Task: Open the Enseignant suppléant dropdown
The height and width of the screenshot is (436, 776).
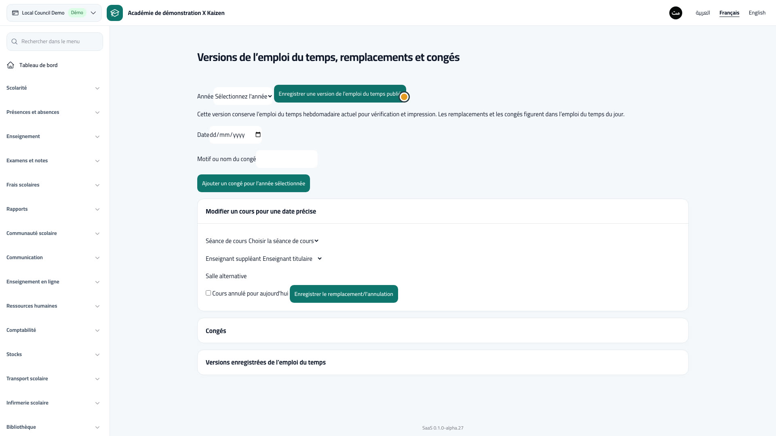Action: 293,259
